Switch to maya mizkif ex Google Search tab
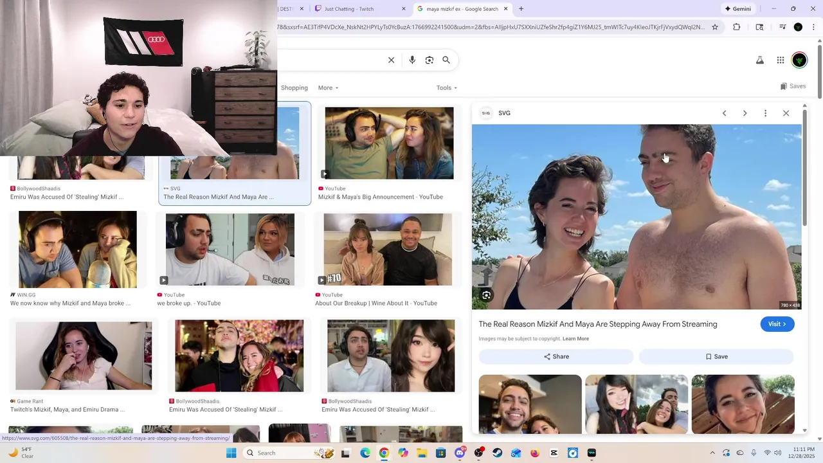 coord(462,9)
